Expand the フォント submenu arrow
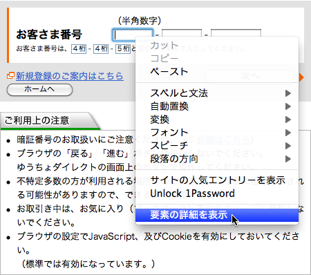This screenshot has width=311, height=275. [288, 133]
